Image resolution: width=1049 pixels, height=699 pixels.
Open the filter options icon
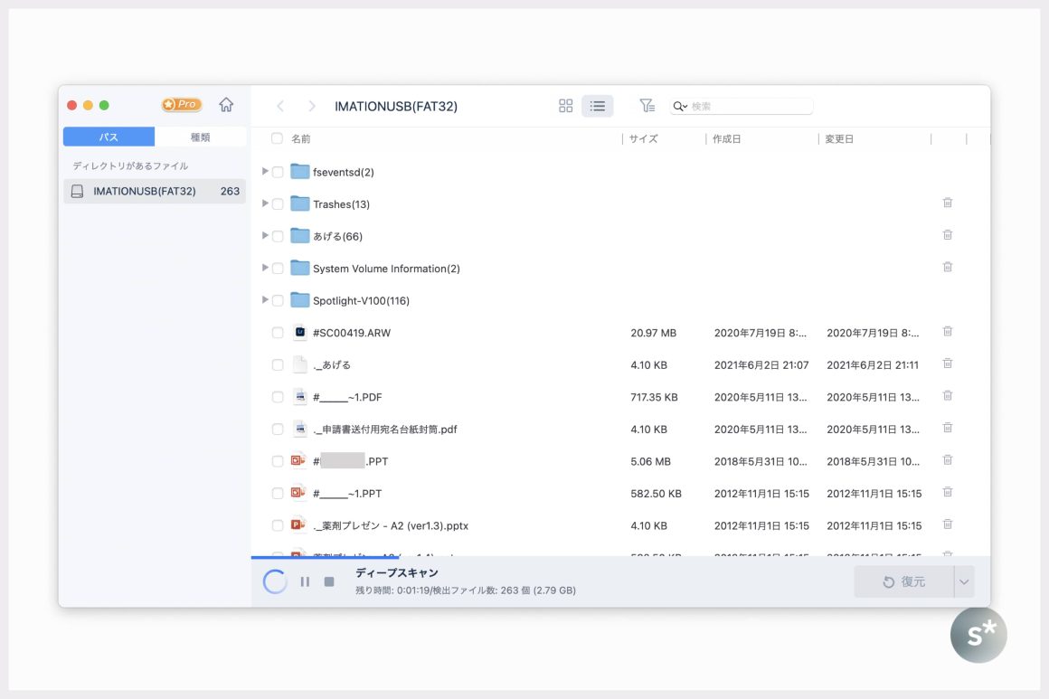(x=647, y=106)
